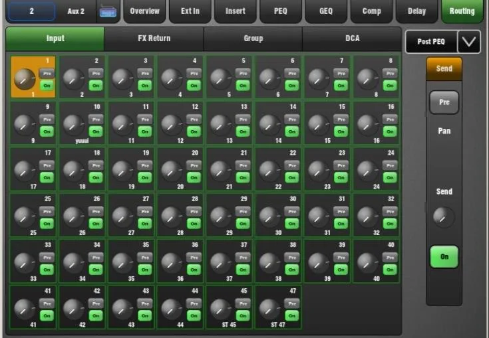Select the Routing tab
The image size is (489, 338).
pyautogui.click(x=462, y=11)
